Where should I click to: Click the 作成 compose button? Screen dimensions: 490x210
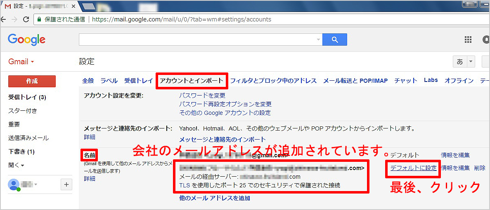[32, 81]
